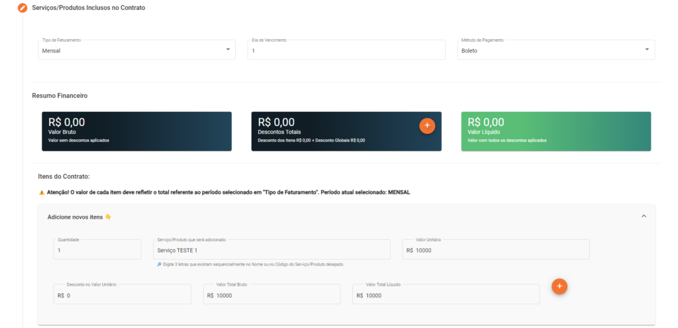Viewport: 678px width, 328px height.
Task: Click the warning icon beside Atenção
Action: pos(42,192)
